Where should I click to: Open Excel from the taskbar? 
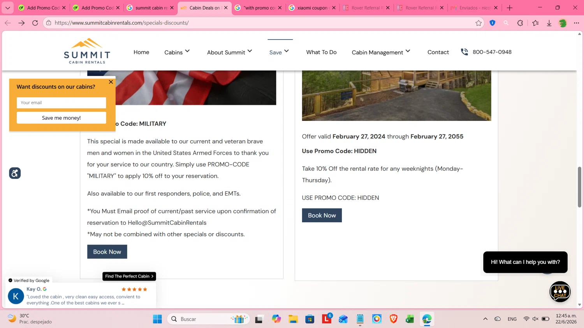(x=410, y=319)
